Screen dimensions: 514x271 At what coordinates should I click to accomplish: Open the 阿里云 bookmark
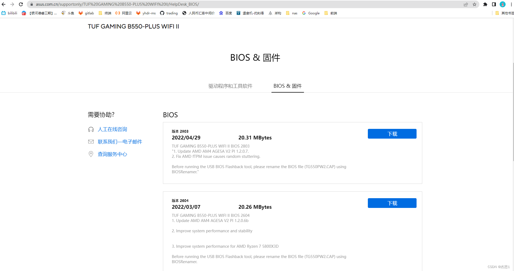[124, 13]
